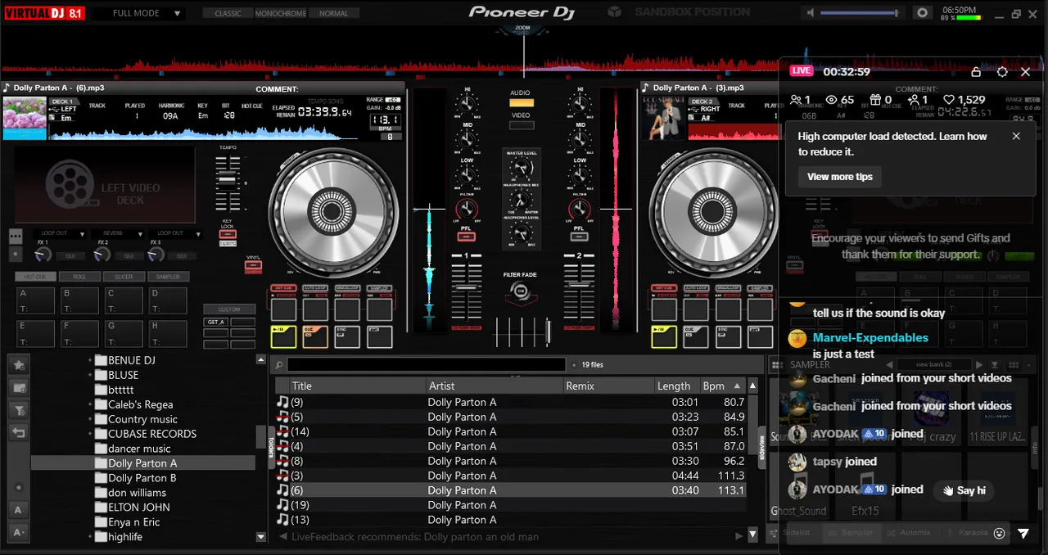This screenshot has height=555, width=1048.
Task: Click the right deck yellow Play/Pause pad
Action: (x=664, y=336)
